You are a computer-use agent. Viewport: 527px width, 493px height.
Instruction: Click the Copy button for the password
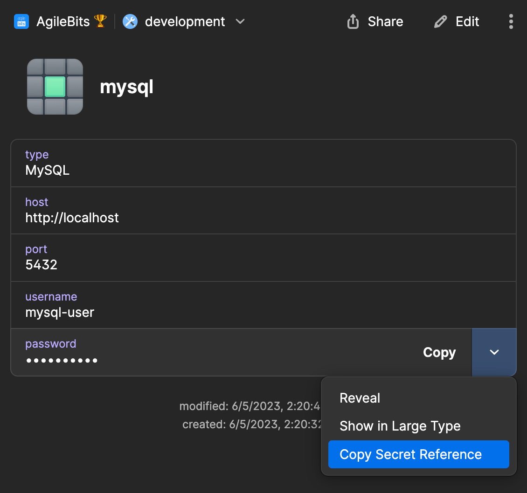click(x=439, y=352)
